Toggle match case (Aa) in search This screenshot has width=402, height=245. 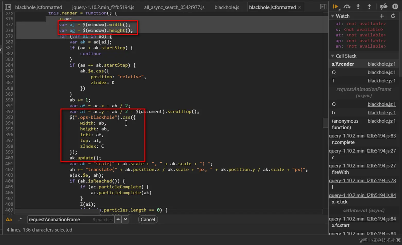pyautogui.click(x=9, y=219)
